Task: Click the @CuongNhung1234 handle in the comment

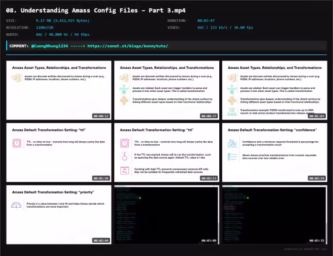Action: click(x=50, y=46)
